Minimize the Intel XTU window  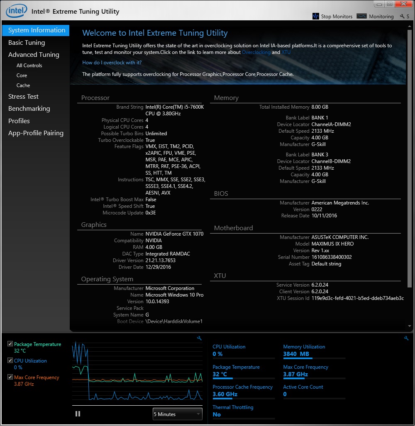(380, 4)
